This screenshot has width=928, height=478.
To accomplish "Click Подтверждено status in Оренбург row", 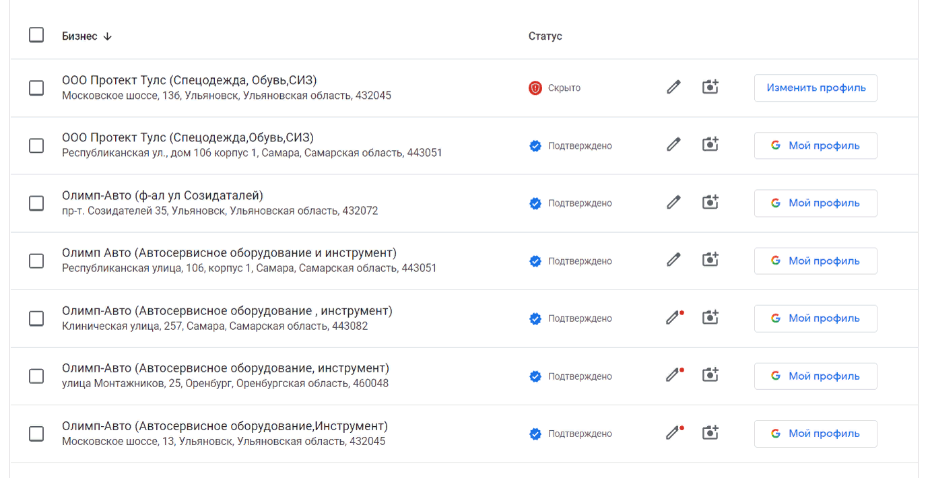I will (580, 376).
